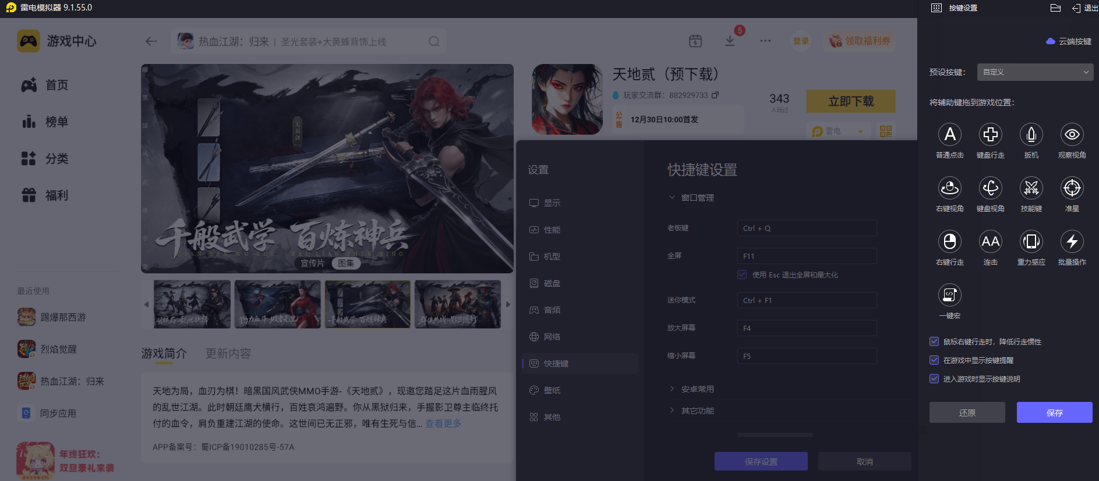Switch to the 宣传片 tab on the banner
The width and height of the screenshot is (1099, 481).
(312, 263)
